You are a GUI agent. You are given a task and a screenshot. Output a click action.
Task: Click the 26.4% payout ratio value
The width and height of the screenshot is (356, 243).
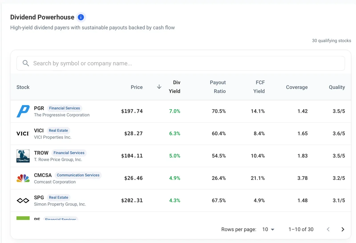pos(219,178)
